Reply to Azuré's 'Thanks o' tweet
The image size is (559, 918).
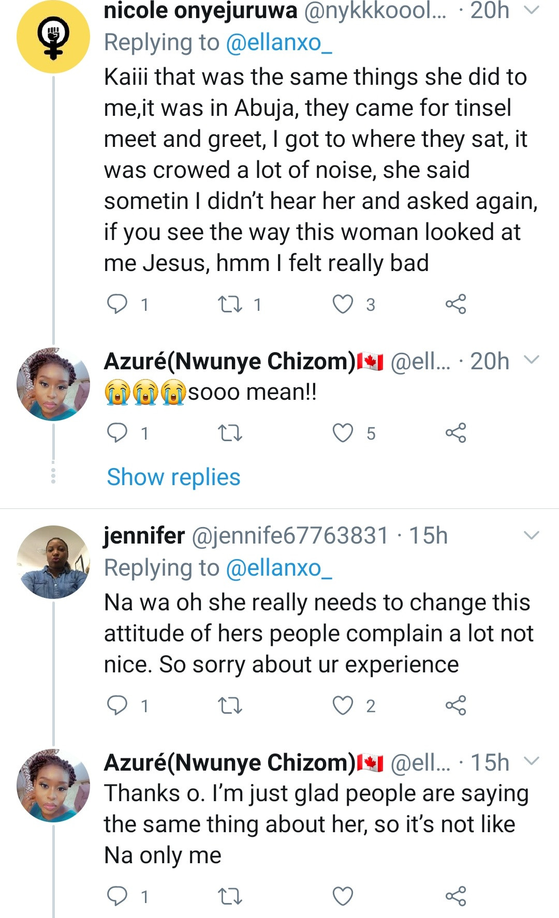[117, 896]
